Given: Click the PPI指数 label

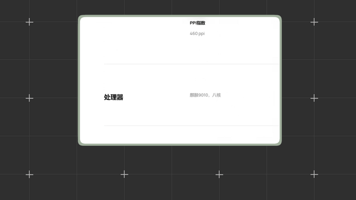Looking at the screenshot, I should 197,23.
